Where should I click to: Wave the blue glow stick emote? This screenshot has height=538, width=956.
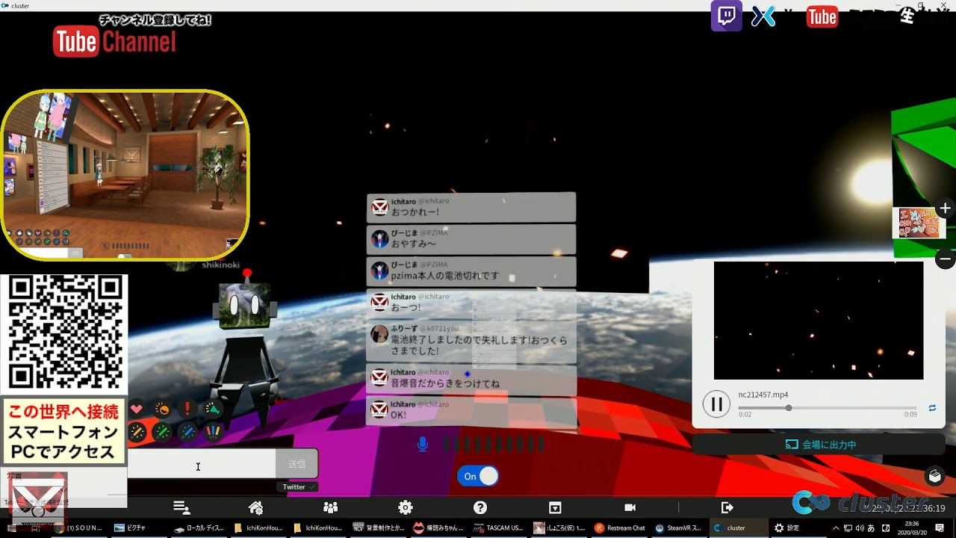187,432
